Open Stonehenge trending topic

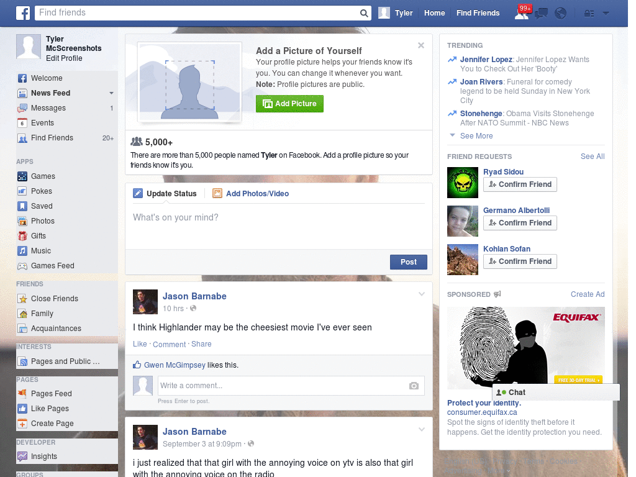pos(481,114)
